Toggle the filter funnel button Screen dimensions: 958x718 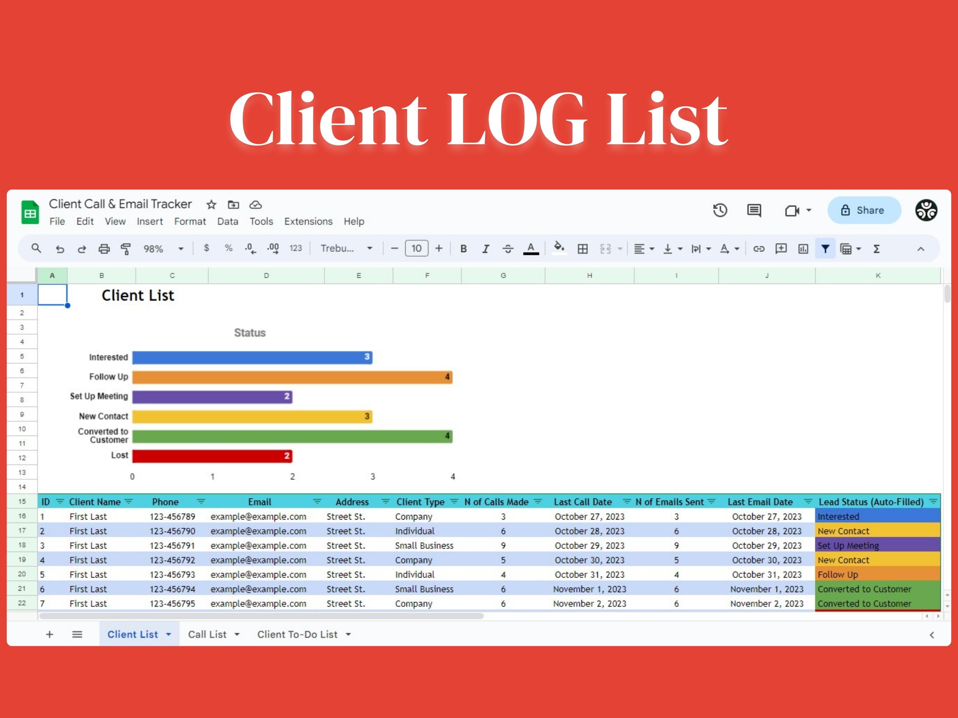825,249
